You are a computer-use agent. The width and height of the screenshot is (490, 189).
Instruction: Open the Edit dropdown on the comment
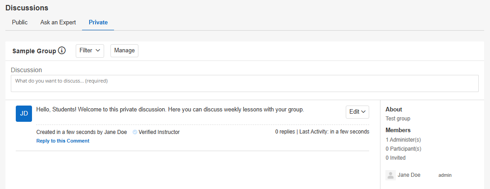357,112
